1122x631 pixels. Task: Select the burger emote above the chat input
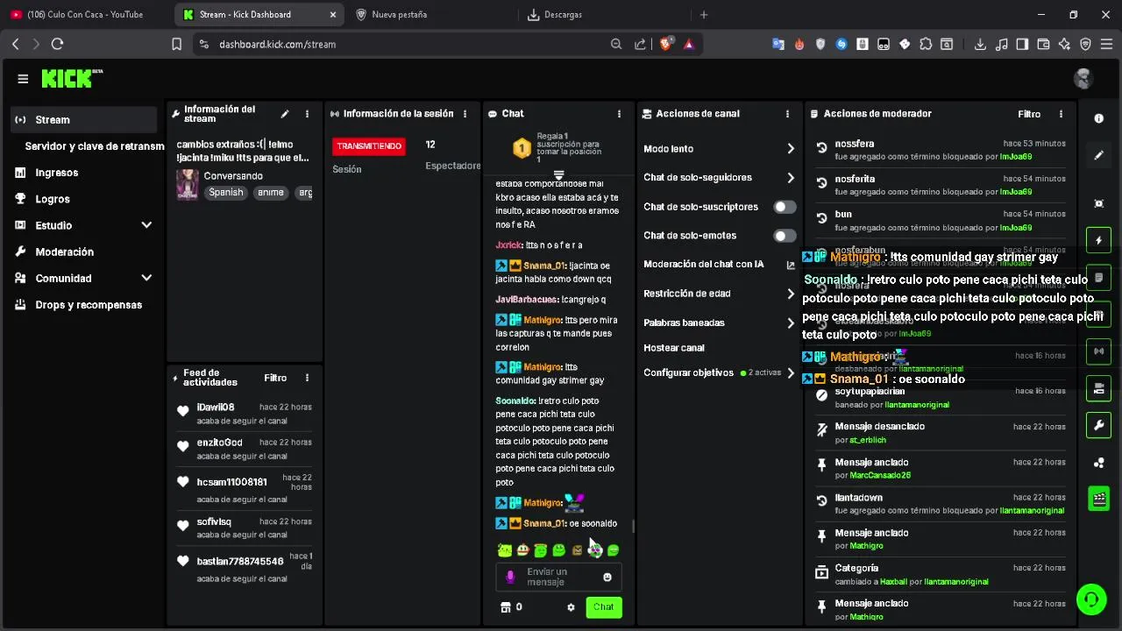pos(522,550)
